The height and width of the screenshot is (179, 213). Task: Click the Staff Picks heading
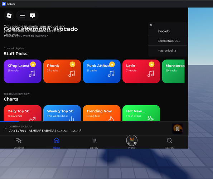tap(16, 54)
